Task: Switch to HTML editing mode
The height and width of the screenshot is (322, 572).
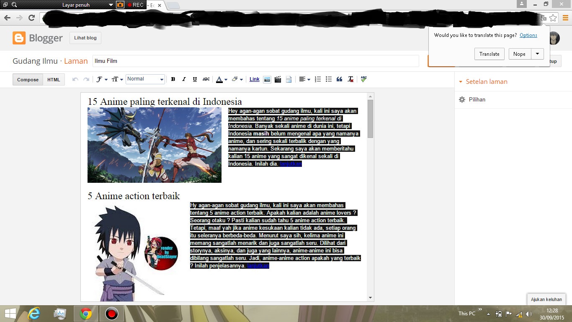Action: click(54, 80)
